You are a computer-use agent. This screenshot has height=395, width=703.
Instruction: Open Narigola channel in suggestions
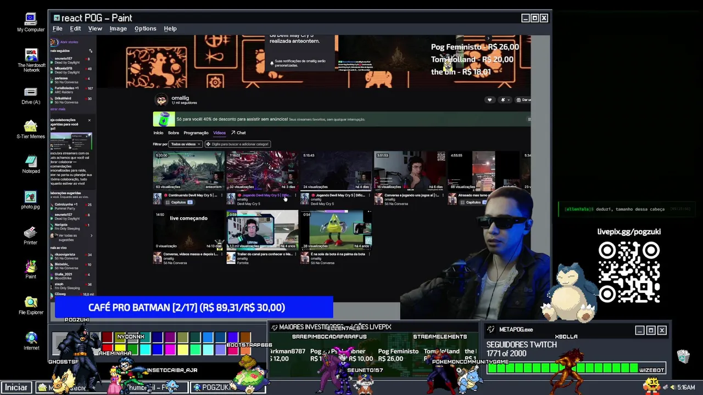pyautogui.click(x=71, y=226)
